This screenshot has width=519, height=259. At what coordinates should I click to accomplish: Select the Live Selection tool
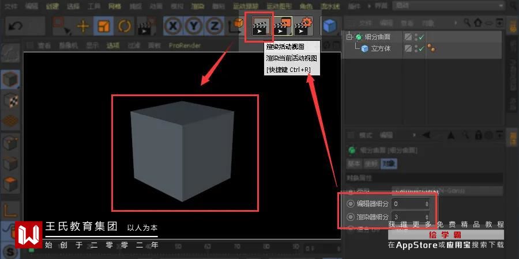point(62,26)
